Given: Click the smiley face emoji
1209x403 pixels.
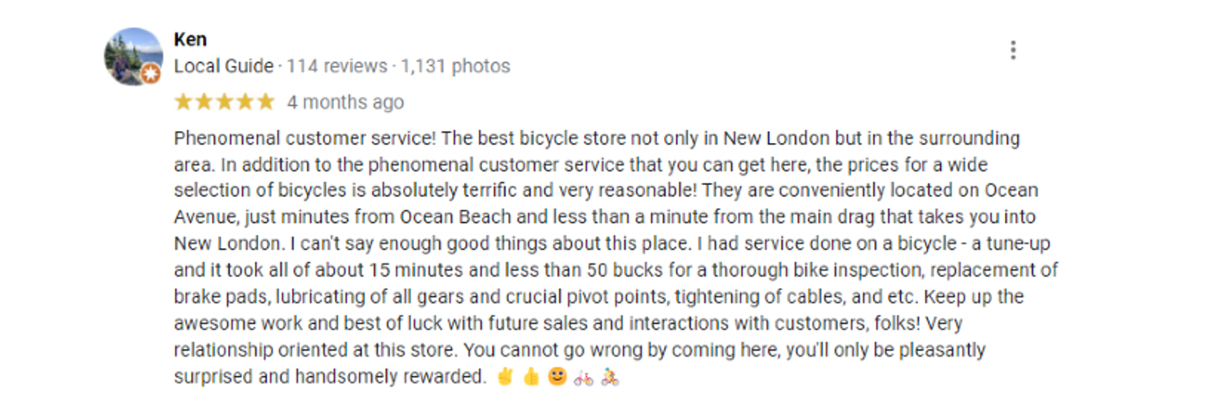Looking at the screenshot, I should point(557,377).
